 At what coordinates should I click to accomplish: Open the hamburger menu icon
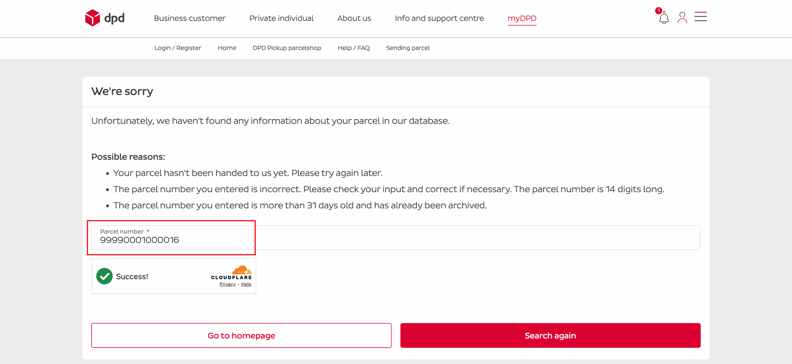point(700,16)
